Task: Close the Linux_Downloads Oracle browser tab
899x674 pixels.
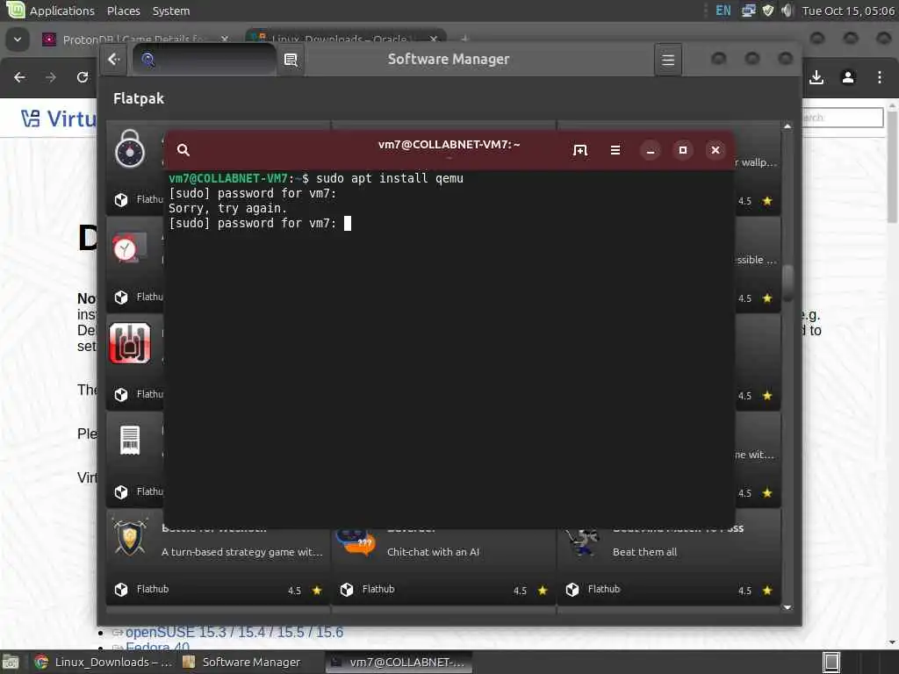Action: coord(434,39)
